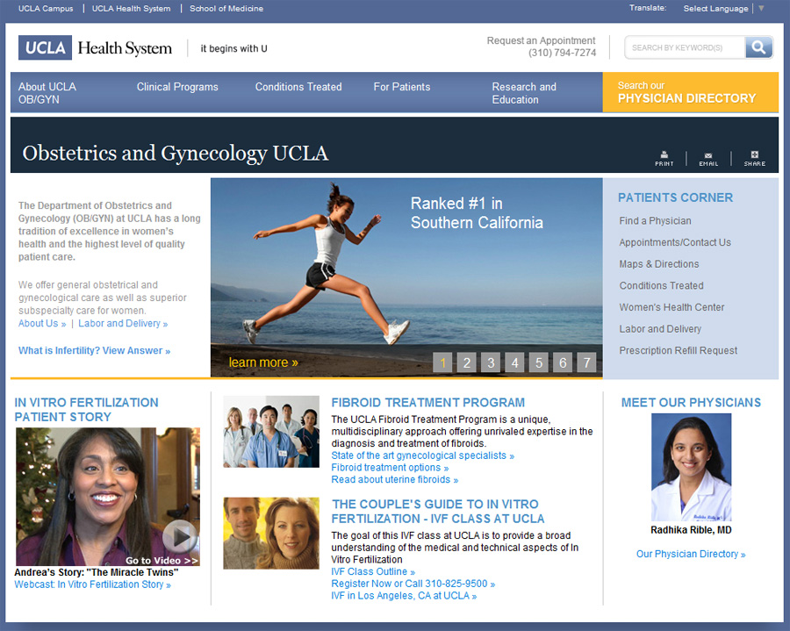790x631 pixels.
Task: Show slide 5 of the banner
Action: [539, 362]
